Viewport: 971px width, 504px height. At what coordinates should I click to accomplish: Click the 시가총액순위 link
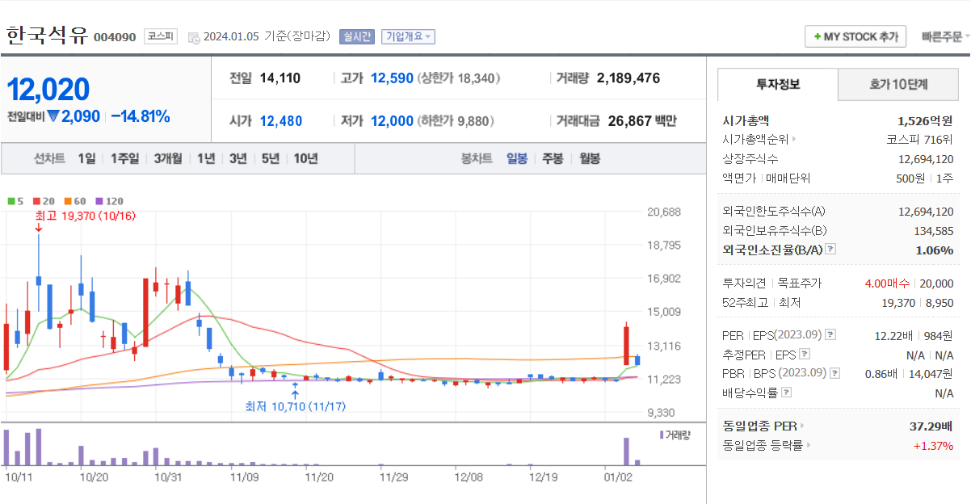[755, 140]
